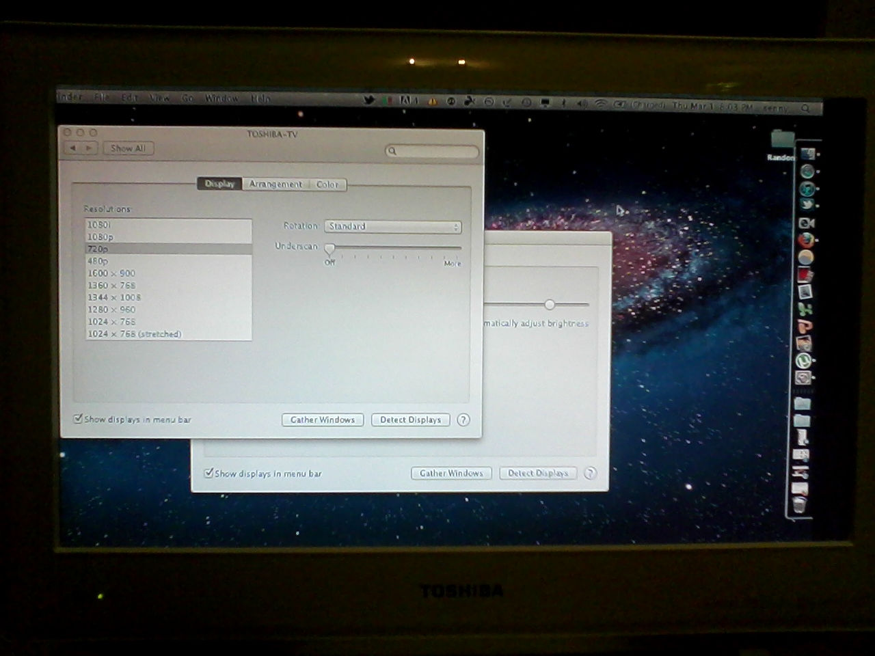Open the volume menu bar icon
Image resolution: width=875 pixels, height=656 pixels.
click(582, 104)
